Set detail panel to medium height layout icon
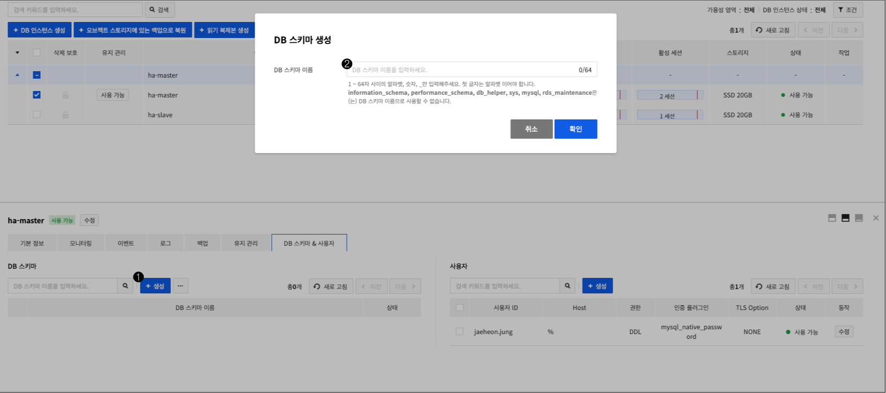 [x=845, y=218]
